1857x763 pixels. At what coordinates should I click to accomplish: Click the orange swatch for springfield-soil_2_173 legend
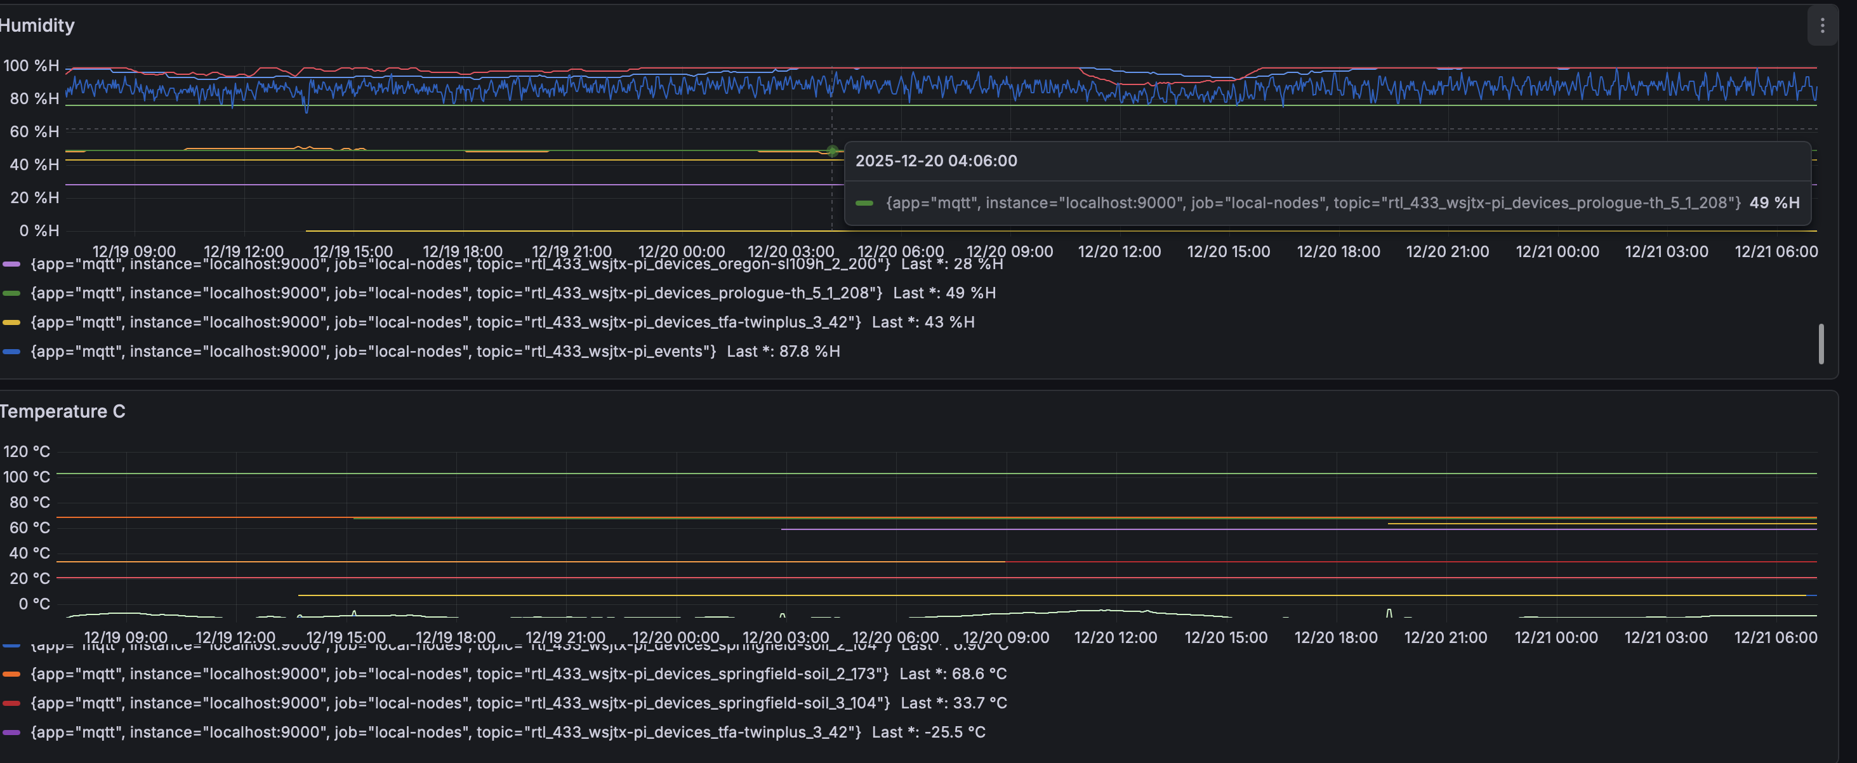coord(11,674)
